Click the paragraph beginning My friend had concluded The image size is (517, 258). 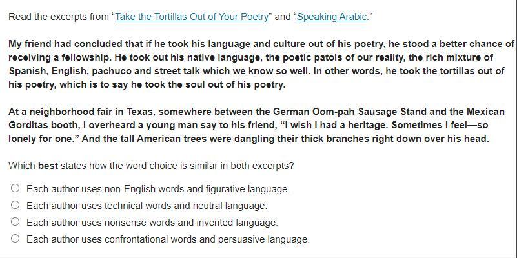click(x=258, y=64)
